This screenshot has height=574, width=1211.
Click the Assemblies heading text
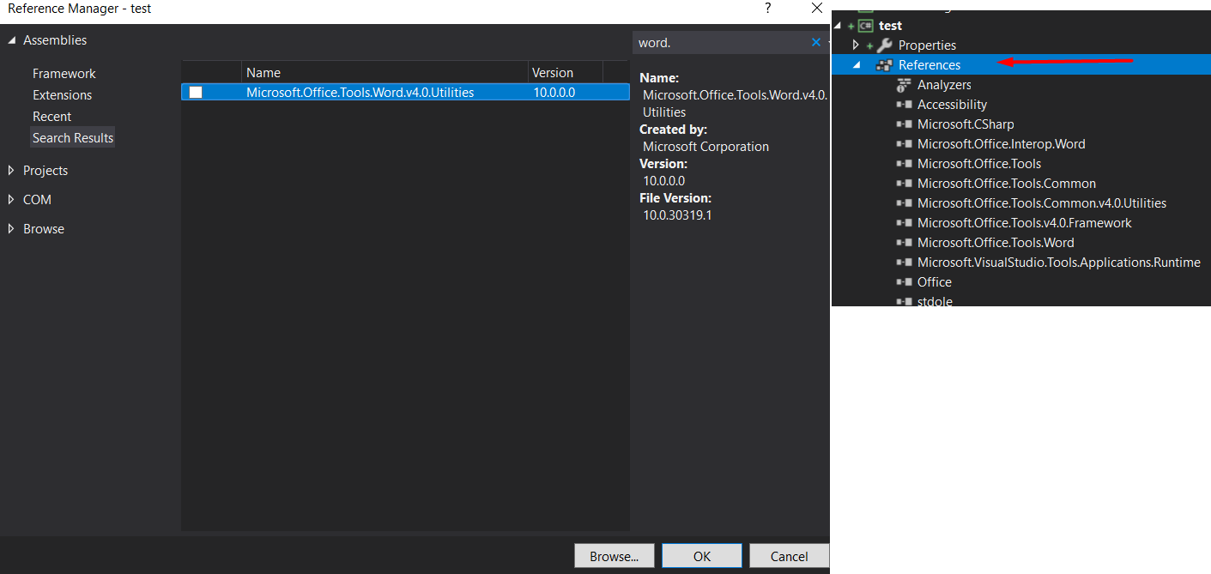55,40
